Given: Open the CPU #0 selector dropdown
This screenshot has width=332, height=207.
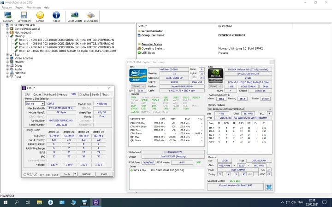Looking at the screenshot, I should pyautogui.click(x=137, y=86).
